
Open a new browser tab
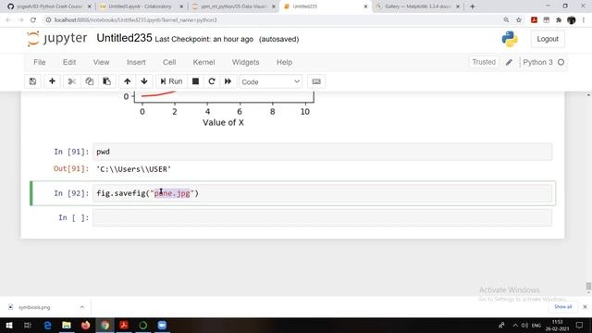(x=473, y=6)
